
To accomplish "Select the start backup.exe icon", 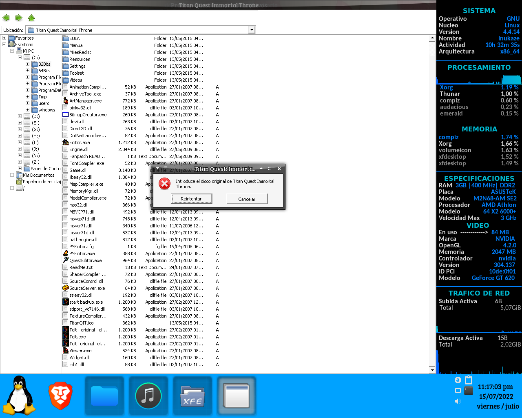I will pos(66,302).
